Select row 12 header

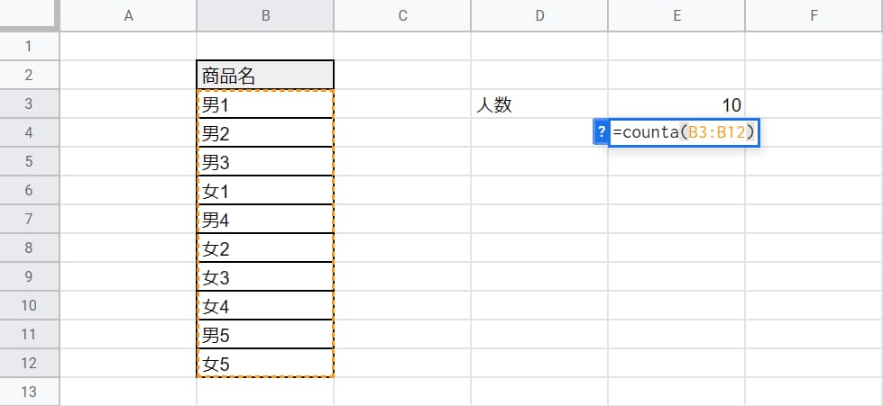point(29,364)
